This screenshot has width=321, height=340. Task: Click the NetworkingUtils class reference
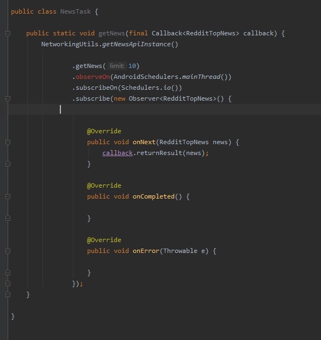click(x=70, y=44)
